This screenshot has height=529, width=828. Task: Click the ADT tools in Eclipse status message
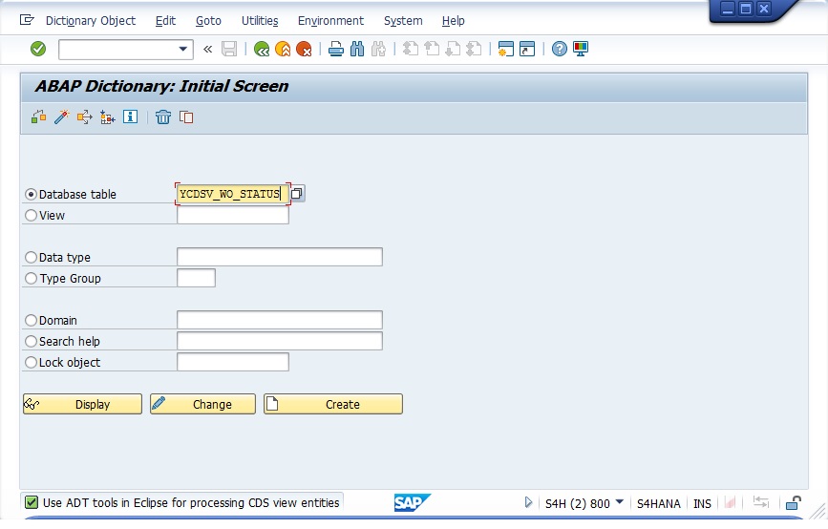coord(191,502)
